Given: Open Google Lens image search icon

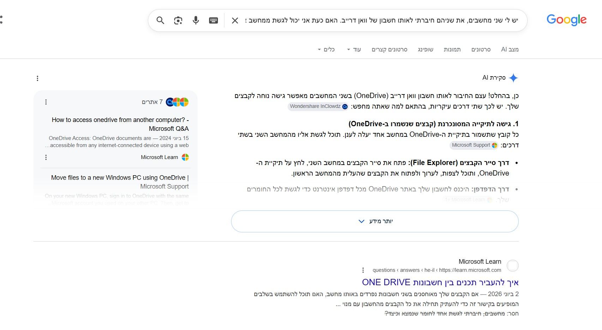Looking at the screenshot, I should (178, 20).
